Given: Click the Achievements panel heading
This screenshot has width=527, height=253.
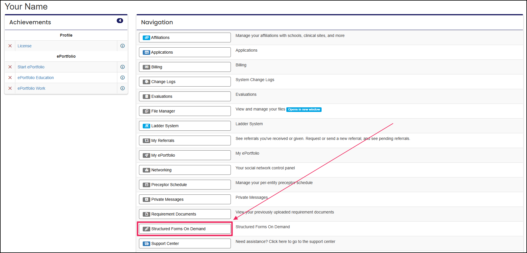Looking at the screenshot, I should coord(30,22).
